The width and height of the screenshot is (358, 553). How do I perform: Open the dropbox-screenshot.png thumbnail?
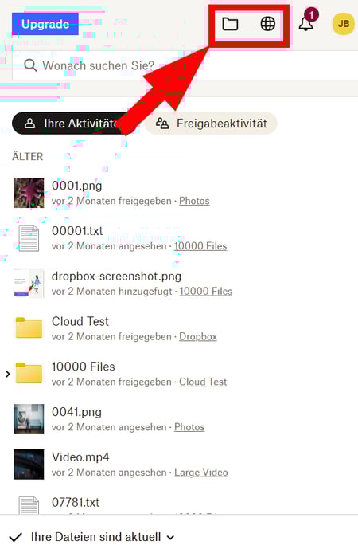pyautogui.click(x=29, y=283)
